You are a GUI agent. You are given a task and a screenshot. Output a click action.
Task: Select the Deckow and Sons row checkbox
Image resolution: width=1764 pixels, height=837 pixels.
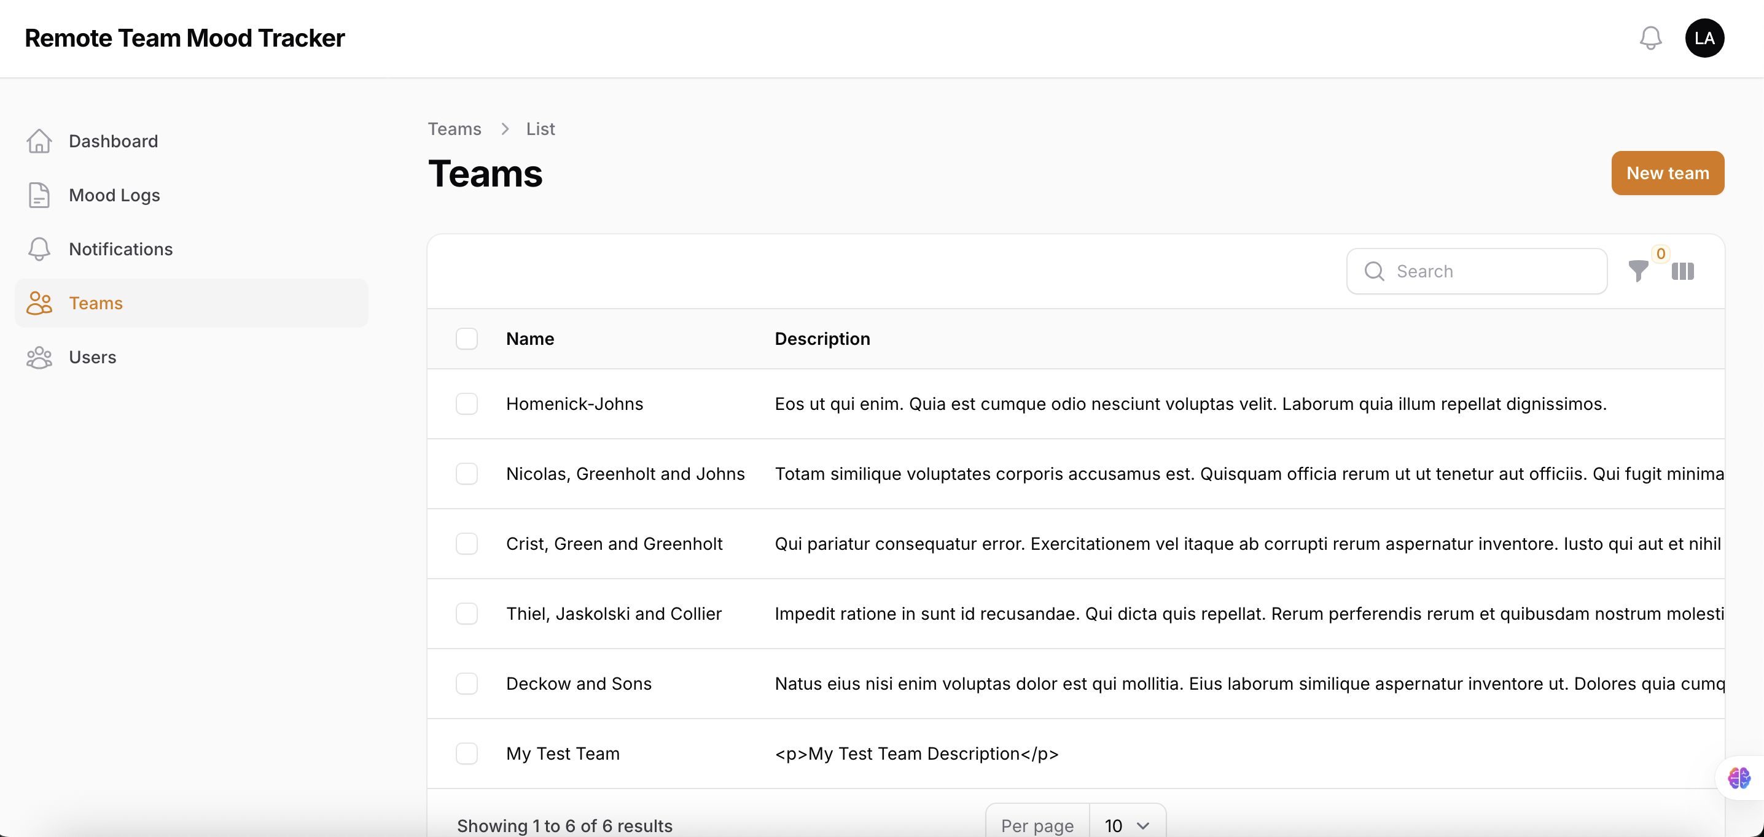pos(466,684)
